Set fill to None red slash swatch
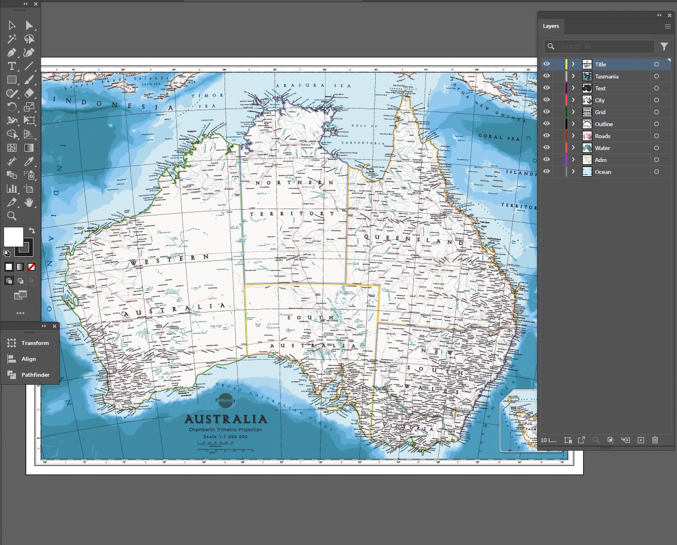This screenshot has height=545, width=677. pos(31,267)
